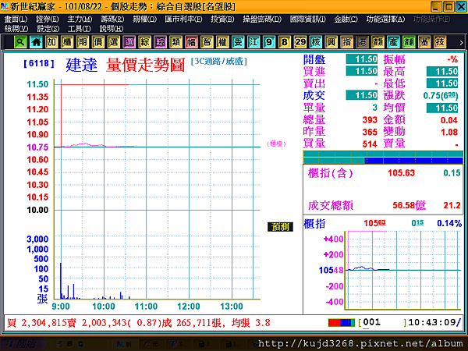Open the 工具(T) menu

tap(79, 29)
